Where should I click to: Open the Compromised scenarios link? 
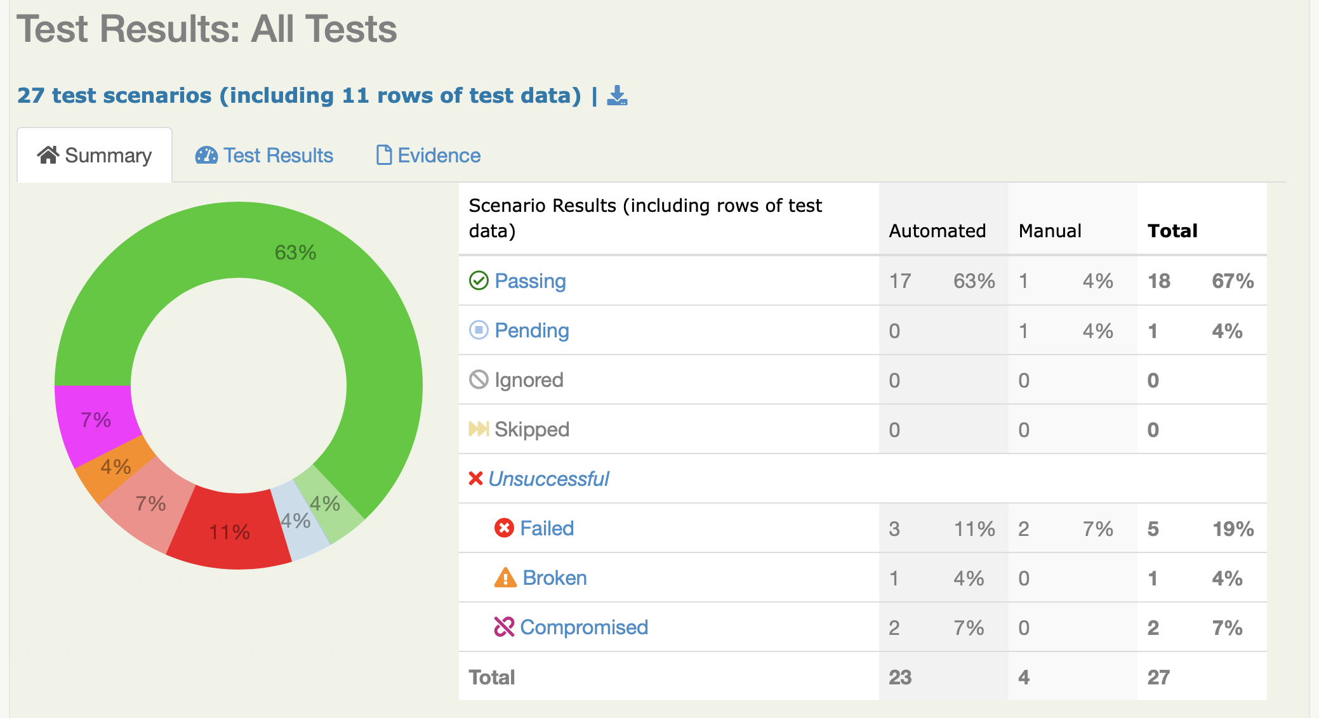click(584, 627)
